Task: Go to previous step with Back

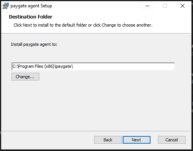Action: click(108, 140)
